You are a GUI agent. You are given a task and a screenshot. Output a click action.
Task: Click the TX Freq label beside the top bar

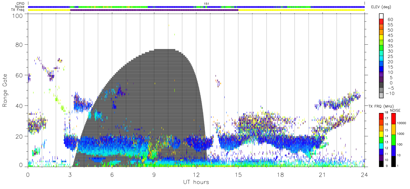18,10
